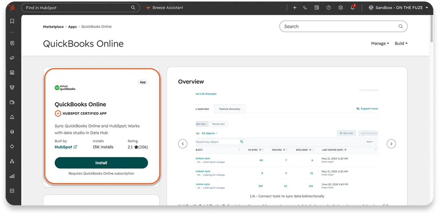Click the QuickBooks Online breadcrumb text
The image size is (439, 215).
tap(96, 27)
